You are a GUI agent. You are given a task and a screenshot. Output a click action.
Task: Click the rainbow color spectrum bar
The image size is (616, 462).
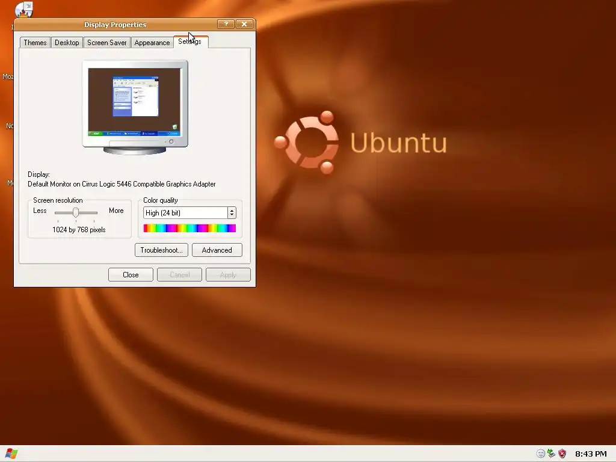tap(189, 228)
